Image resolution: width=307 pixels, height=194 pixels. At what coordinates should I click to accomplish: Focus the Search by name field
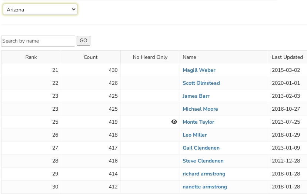point(38,41)
